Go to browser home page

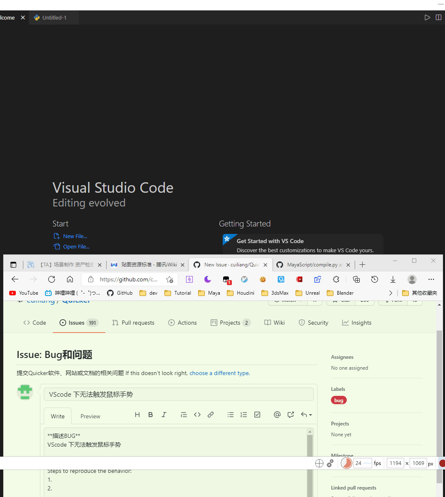tap(70, 279)
